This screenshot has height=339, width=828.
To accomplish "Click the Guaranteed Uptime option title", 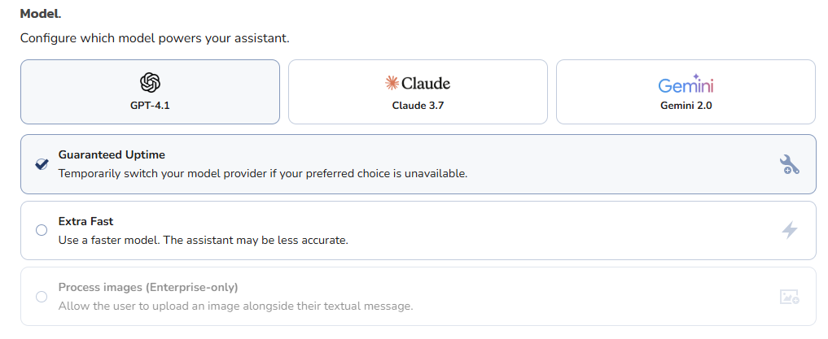I will [112, 155].
